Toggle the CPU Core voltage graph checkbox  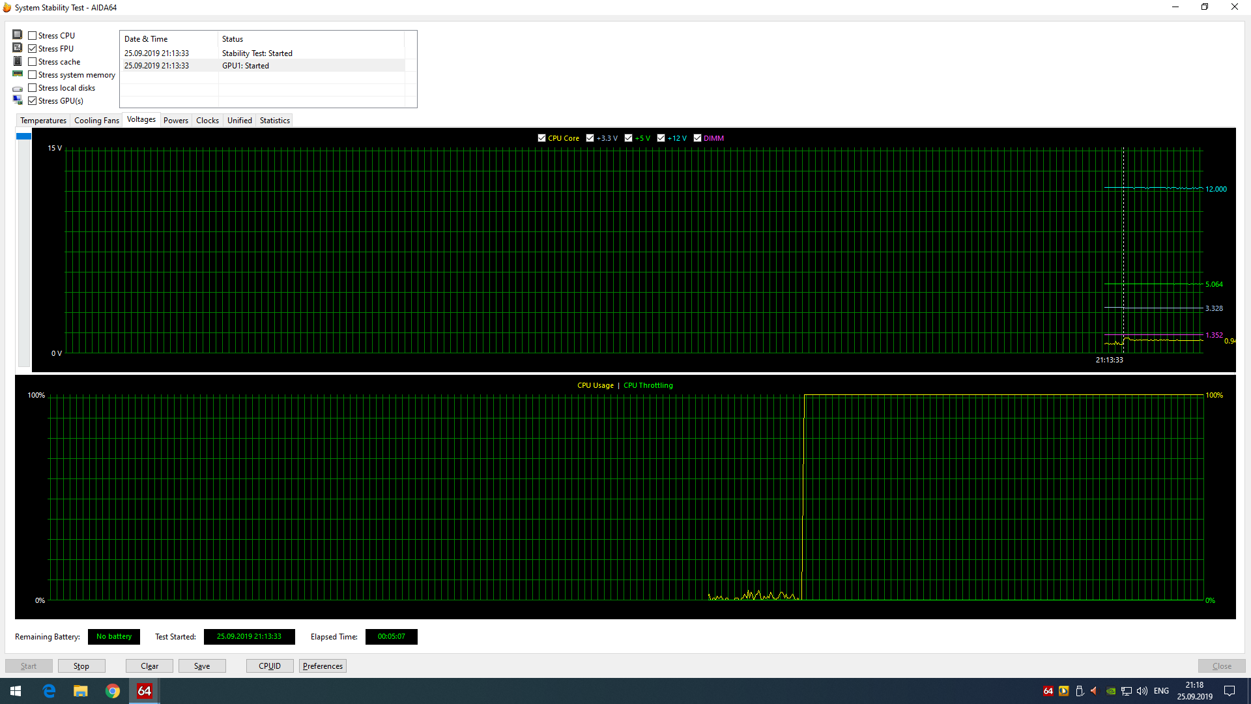pyautogui.click(x=541, y=138)
